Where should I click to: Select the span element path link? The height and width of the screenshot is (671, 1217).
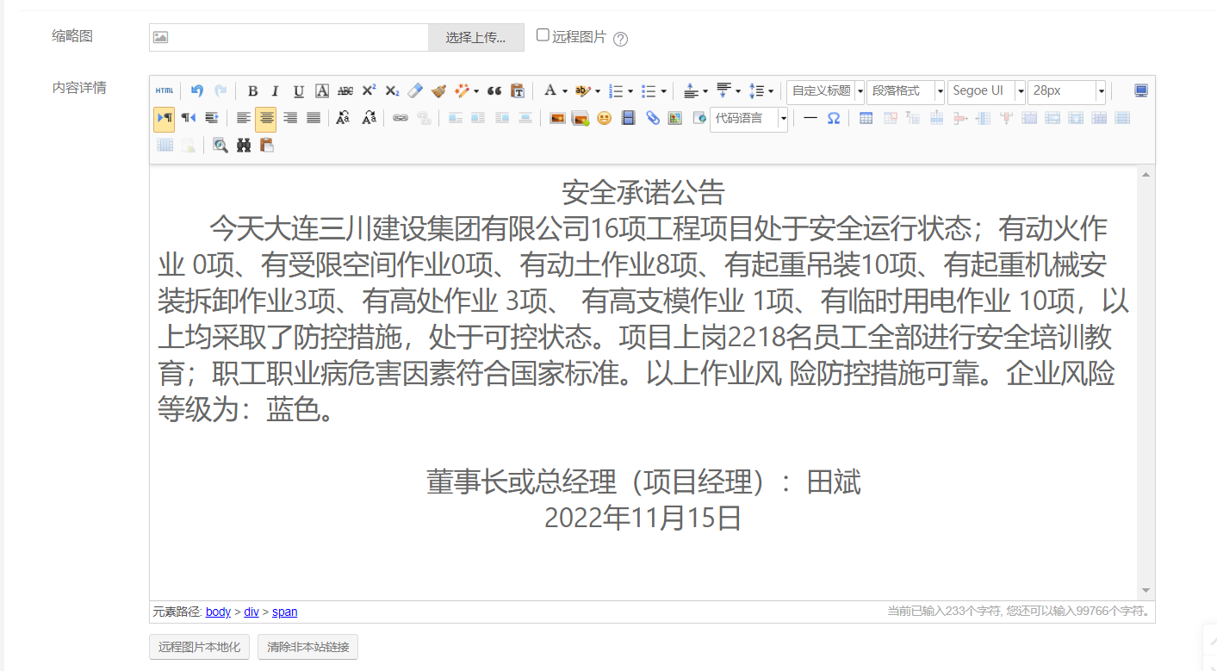285,612
